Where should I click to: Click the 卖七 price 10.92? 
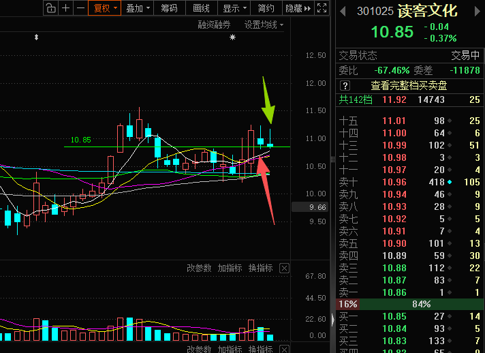pyautogui.click(x=394, y=219)
